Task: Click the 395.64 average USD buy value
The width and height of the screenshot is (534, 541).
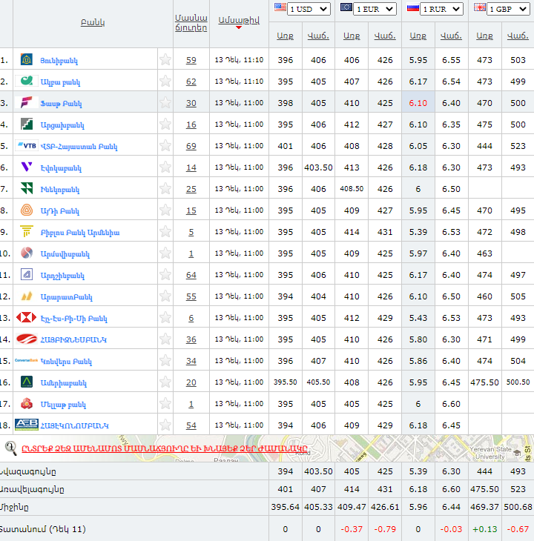Action: [285, 507]
